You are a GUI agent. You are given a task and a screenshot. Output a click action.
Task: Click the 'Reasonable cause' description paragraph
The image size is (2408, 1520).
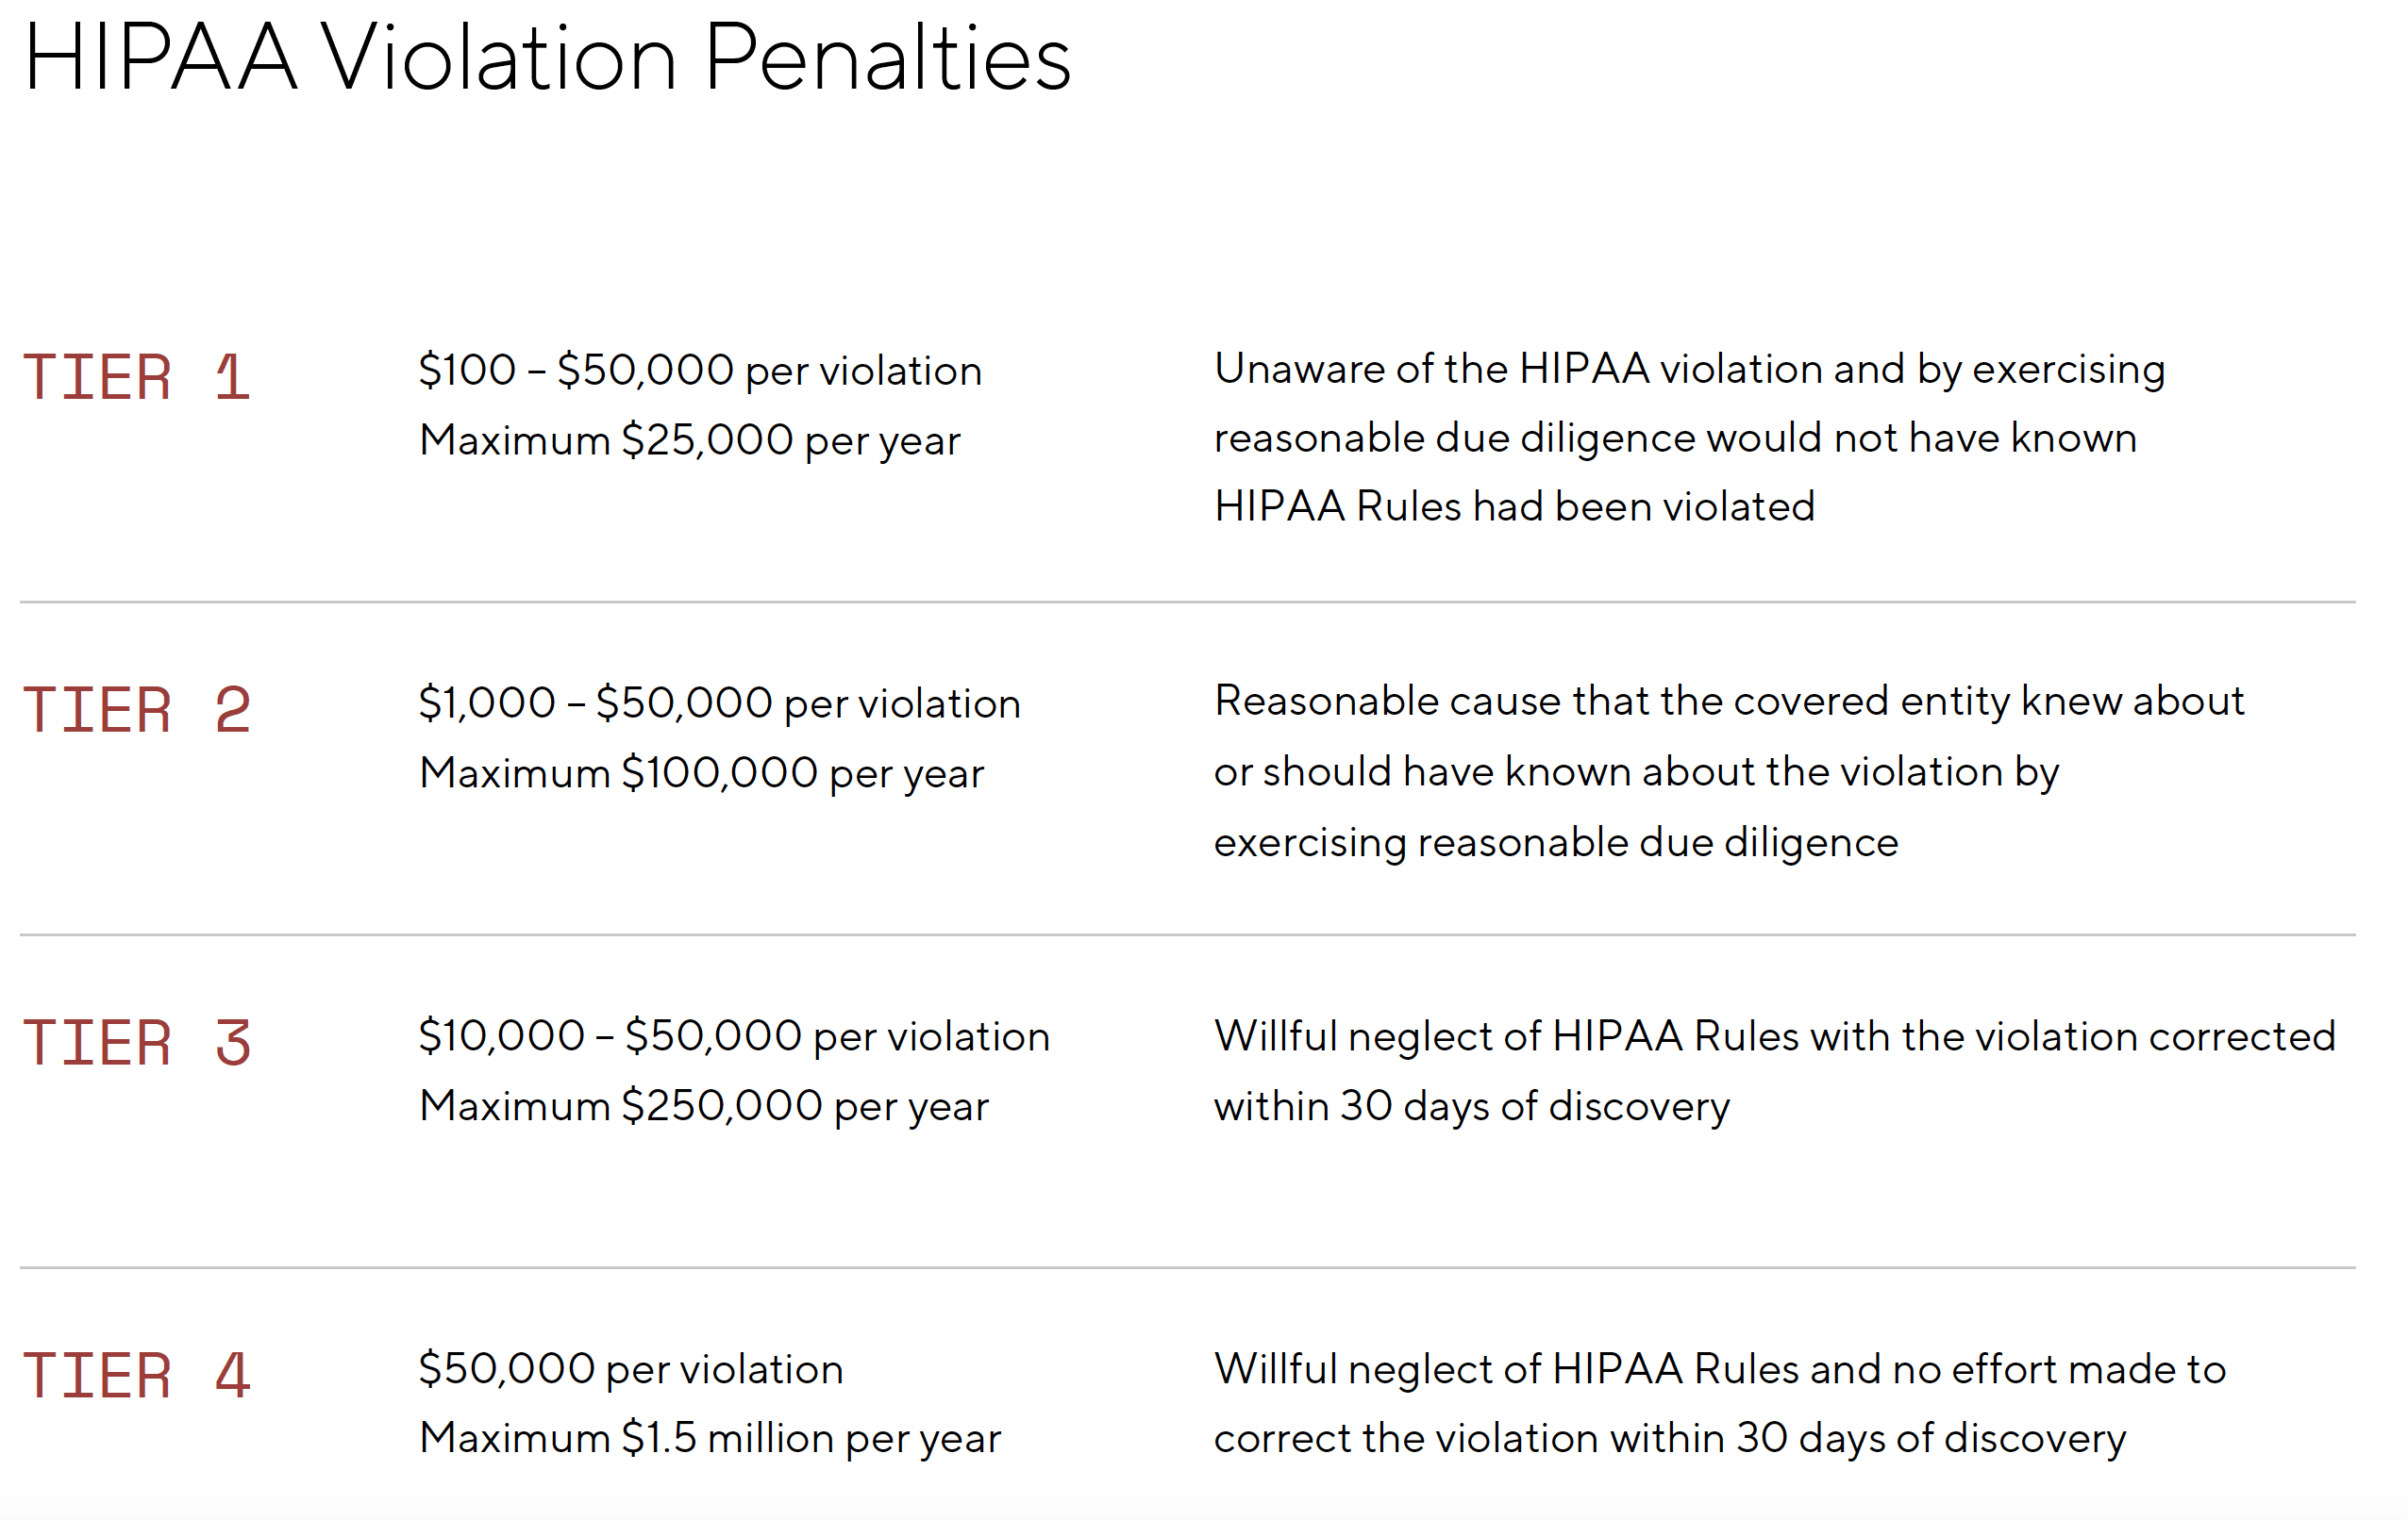tap(1729, 771)
